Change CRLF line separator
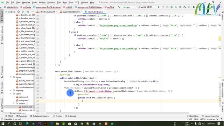 196,119
